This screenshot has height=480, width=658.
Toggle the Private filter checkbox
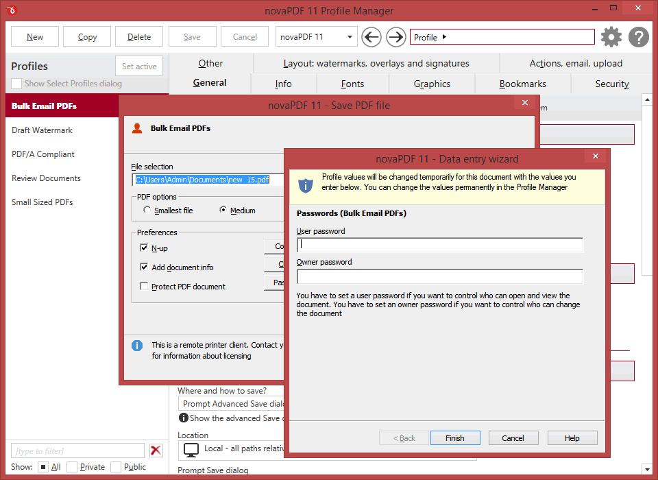[72, 467]
